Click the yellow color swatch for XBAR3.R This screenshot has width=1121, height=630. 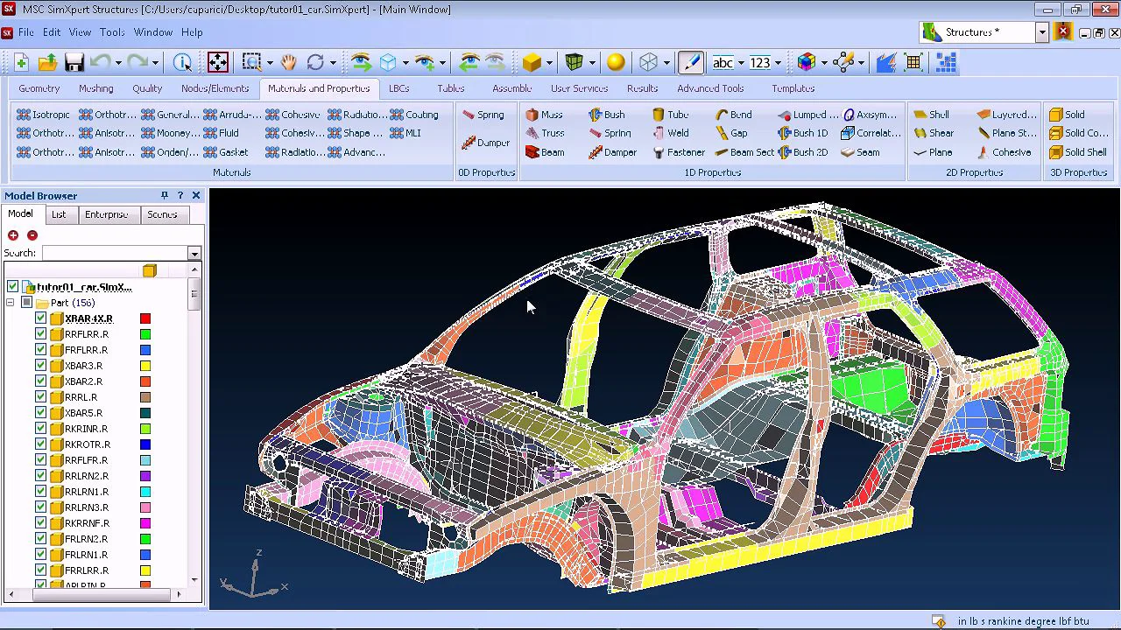(x=145, y=366)
